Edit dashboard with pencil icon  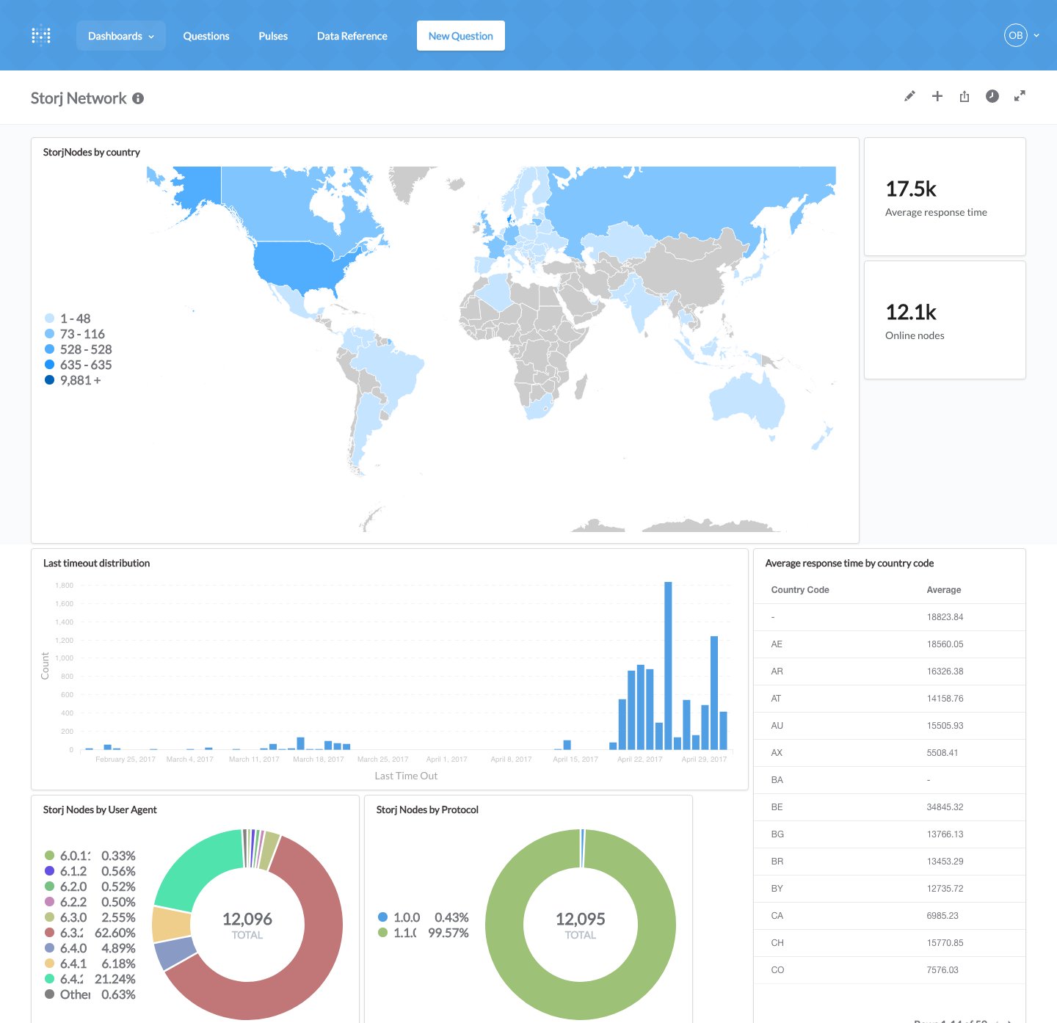point(909,96)
